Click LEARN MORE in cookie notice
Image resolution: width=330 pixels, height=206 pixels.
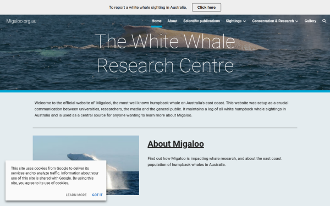[76, 195]
